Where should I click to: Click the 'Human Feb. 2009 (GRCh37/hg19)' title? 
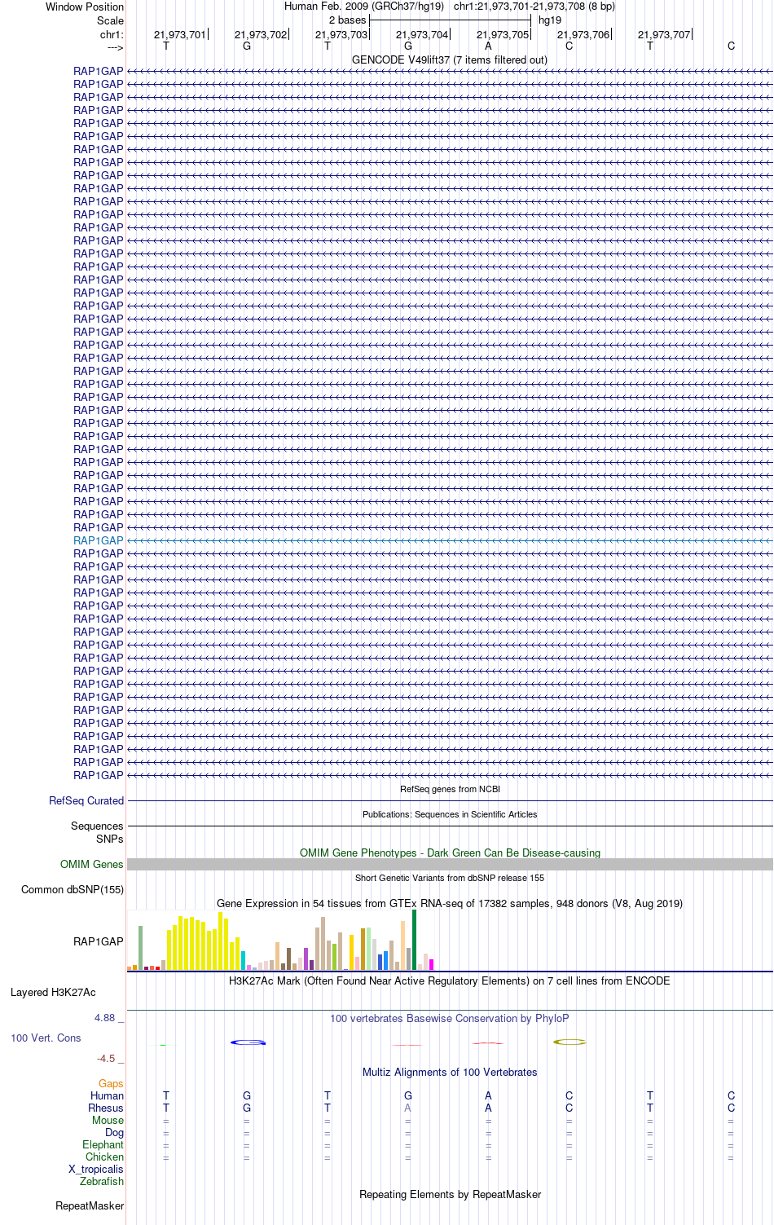tap(364, 7)
